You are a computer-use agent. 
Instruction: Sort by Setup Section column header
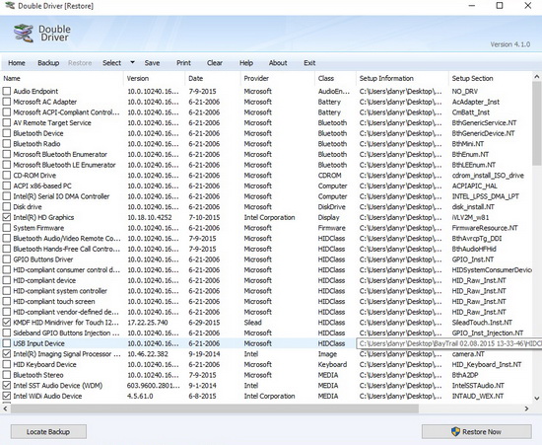[490, 79]
